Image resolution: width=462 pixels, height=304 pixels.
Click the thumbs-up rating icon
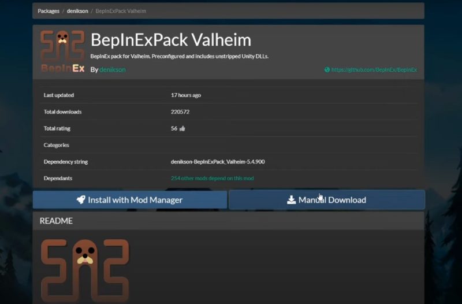[x=182, y=128]
